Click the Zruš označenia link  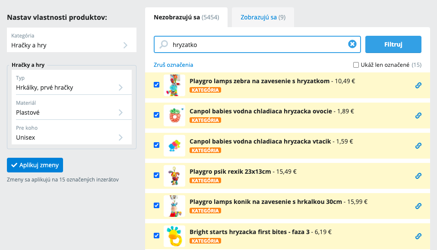(x=173, y=65)
